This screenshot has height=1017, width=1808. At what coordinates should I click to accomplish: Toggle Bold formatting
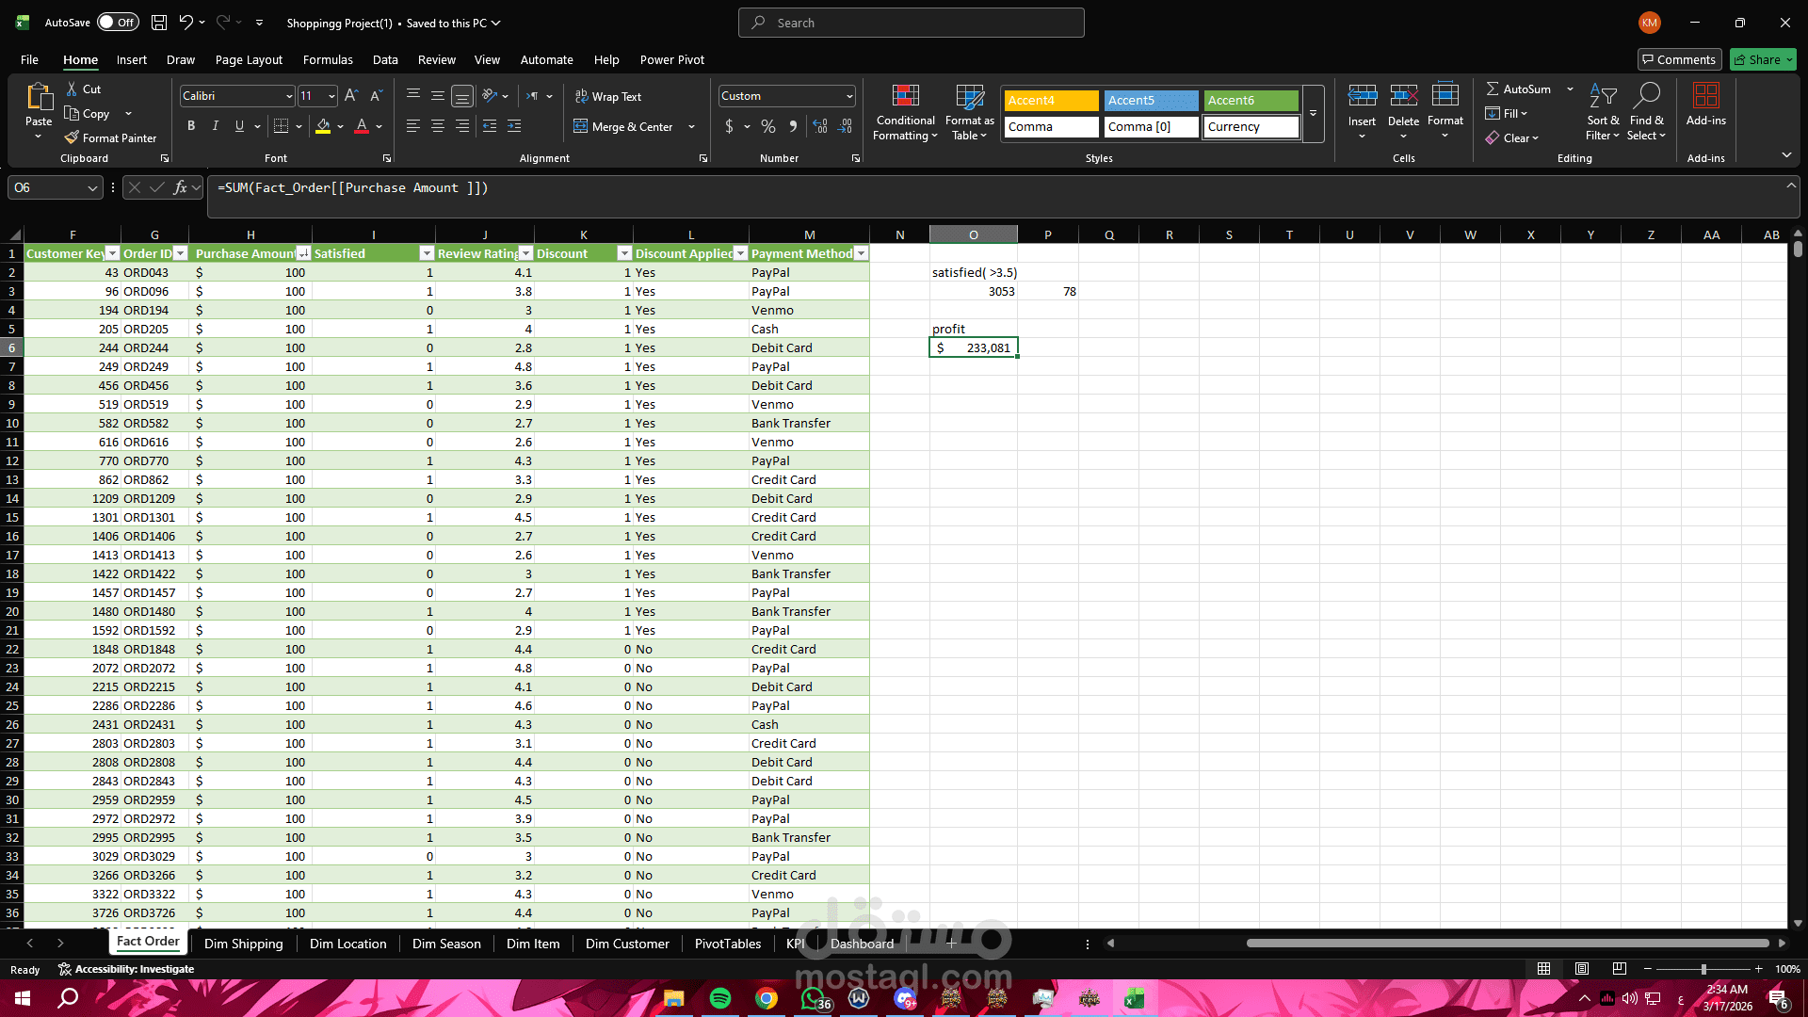191,126
